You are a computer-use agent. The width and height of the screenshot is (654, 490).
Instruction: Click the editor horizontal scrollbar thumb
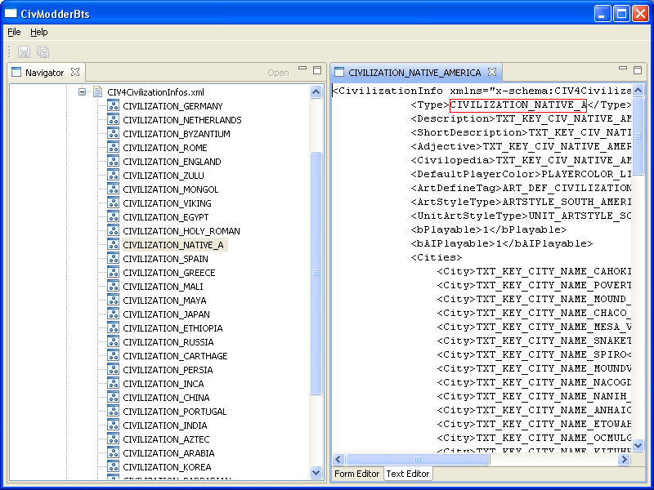tap(418, 459)
